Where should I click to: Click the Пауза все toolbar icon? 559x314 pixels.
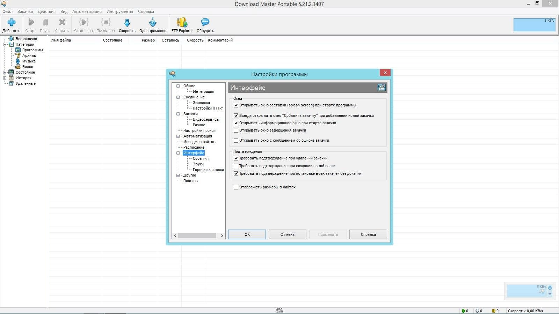click(x=106, y=22)
